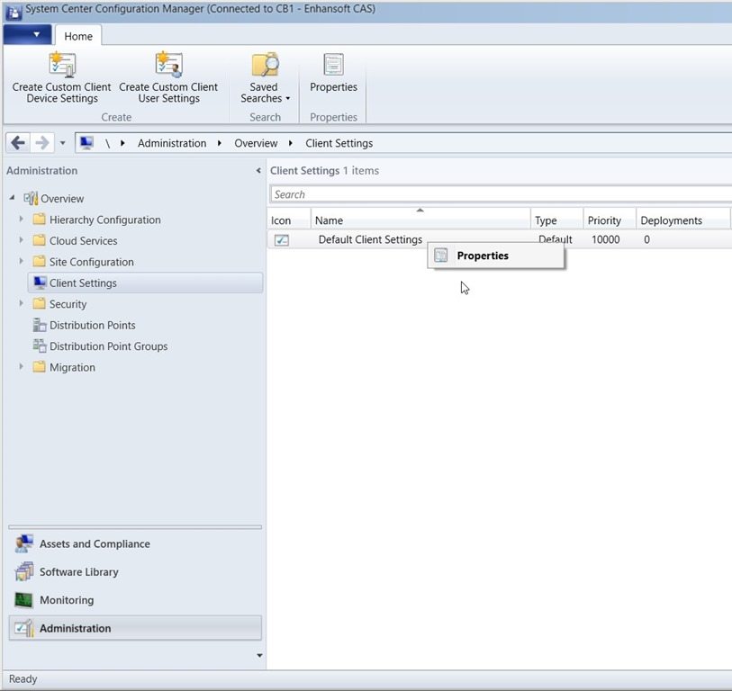Click the Default Client Settings row icon

point(282,240)
